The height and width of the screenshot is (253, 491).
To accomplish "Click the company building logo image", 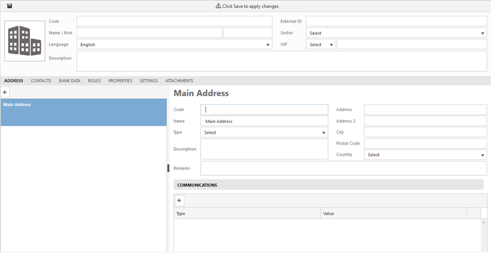I will [25, 41].
